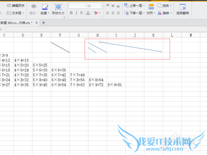Select column J header

135,35
